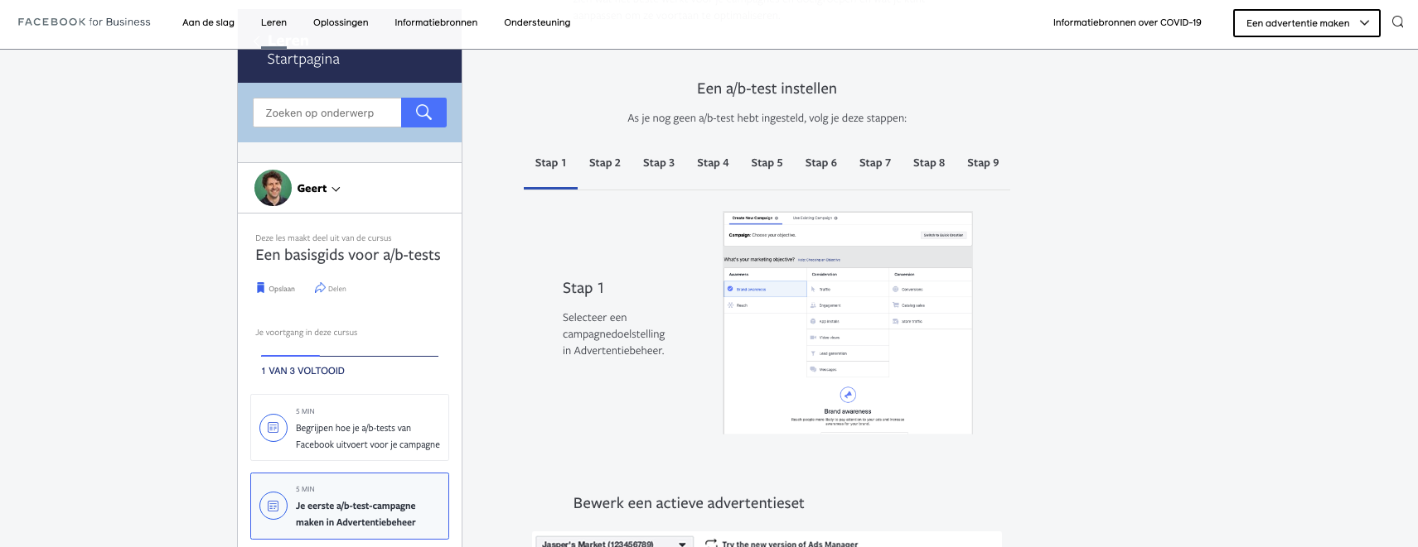Expand the Geert profile chevron
The height and width of the screenshot is (547, 1418).
[x=336, y=189]
